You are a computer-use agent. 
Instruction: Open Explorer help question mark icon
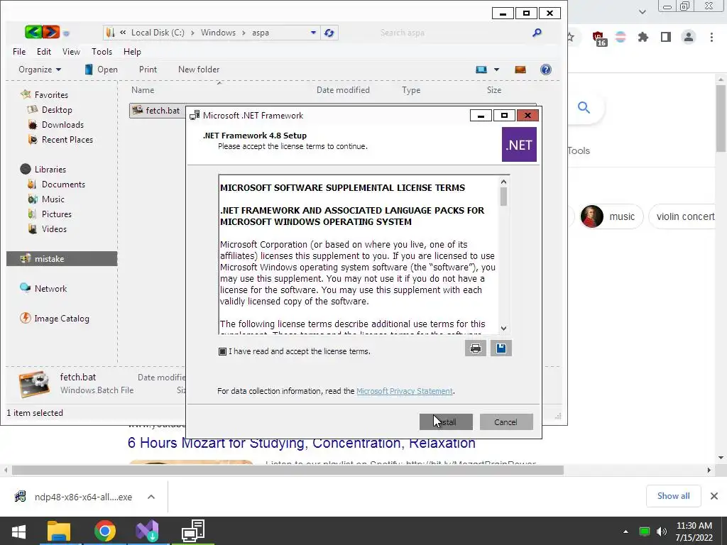(546, 70)
